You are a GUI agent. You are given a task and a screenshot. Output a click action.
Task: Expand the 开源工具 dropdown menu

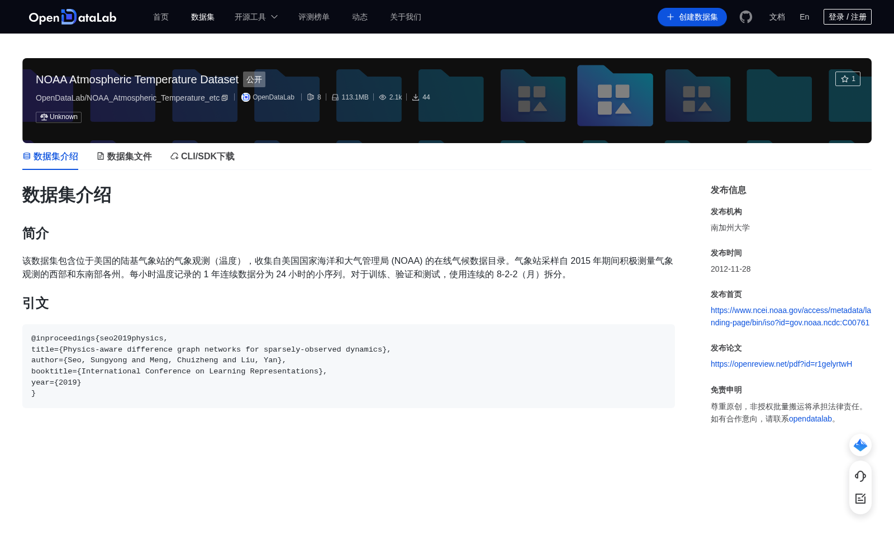[256, 17]
